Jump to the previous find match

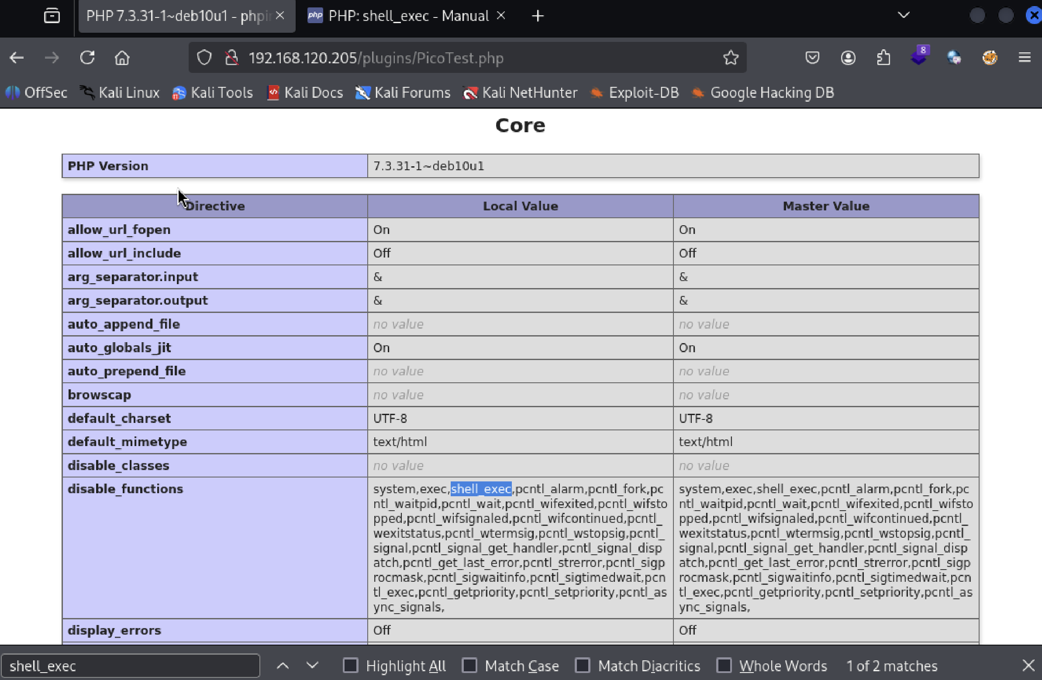(x=283, y=666)
